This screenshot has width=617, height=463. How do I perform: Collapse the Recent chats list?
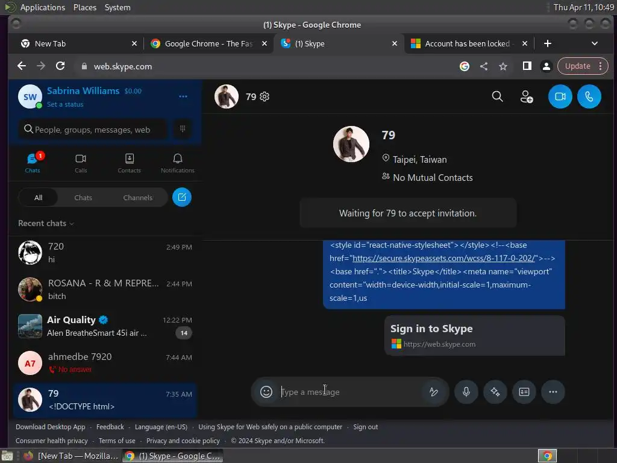(46, 223)
